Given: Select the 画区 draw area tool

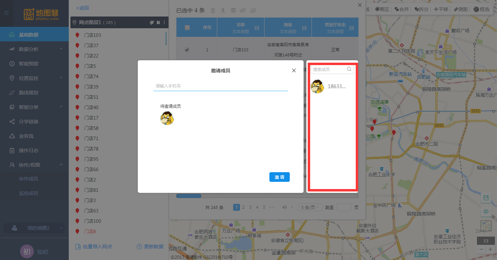Looking at the screenshot, I should [x=382, y=9].
